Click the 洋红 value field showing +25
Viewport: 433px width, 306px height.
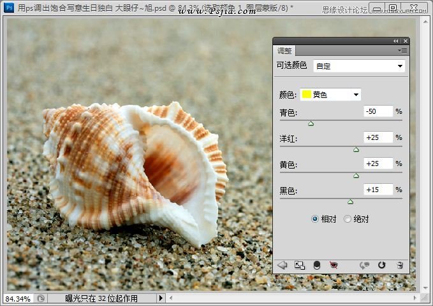[x=378, y=137]
